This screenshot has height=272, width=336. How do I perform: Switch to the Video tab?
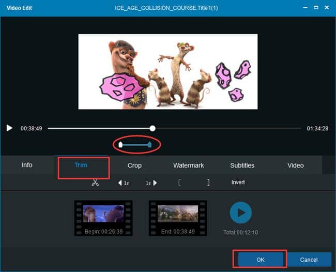coord(296,165)
